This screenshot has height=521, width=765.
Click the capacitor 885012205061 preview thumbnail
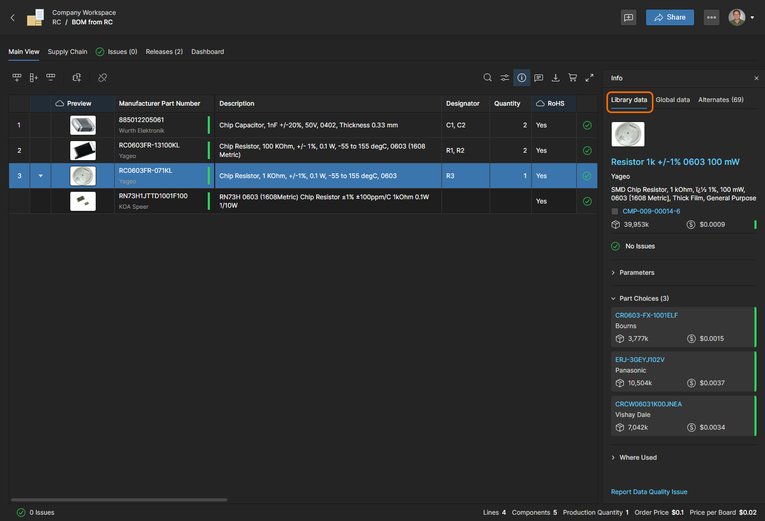[83, 125]
